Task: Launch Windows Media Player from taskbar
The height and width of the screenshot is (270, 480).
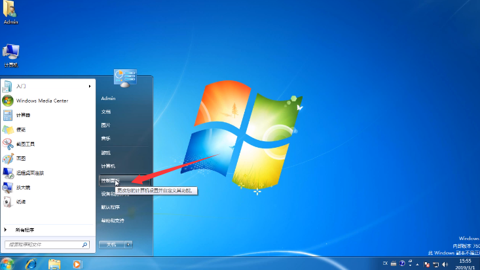Action: [x=77, y=264]
